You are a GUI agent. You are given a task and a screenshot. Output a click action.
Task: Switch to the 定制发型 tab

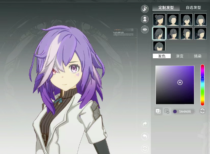coord(166,8)
